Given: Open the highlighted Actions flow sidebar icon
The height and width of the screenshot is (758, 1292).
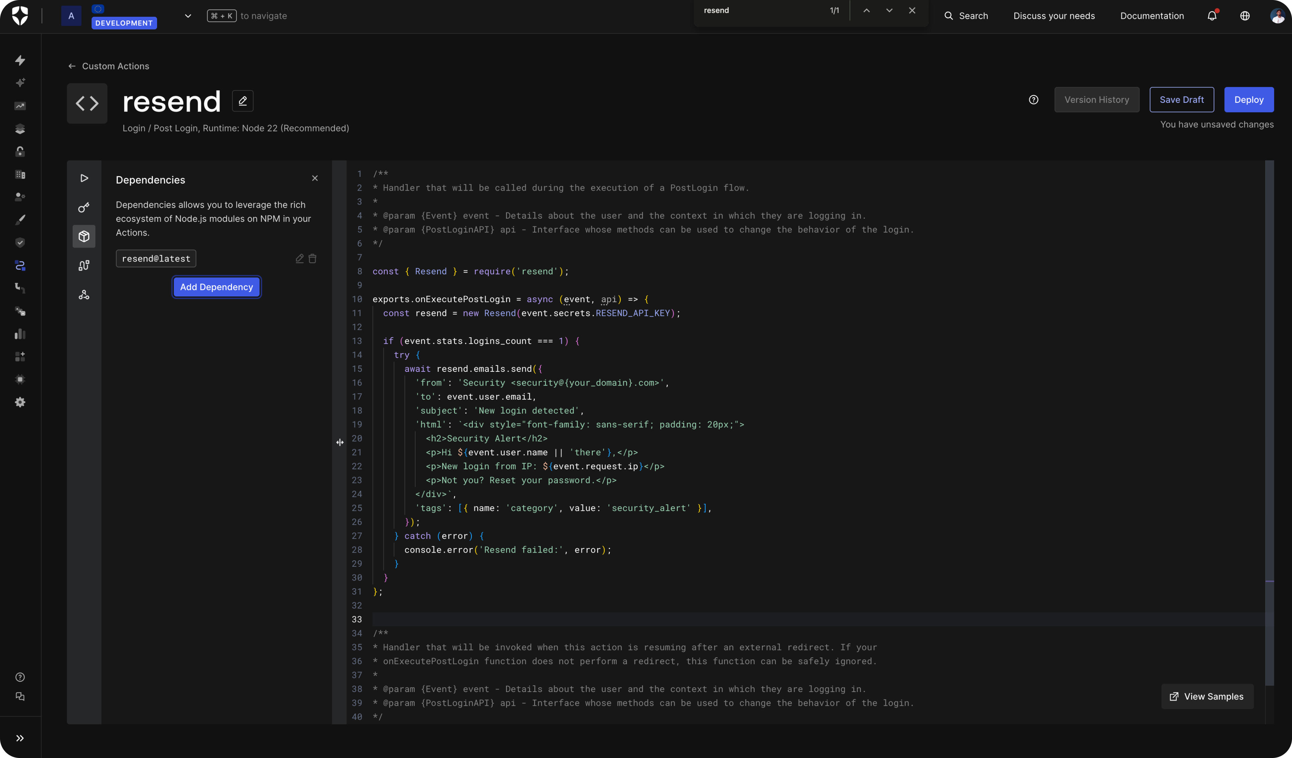Looking at the screenshot, I should click(20, 265).
